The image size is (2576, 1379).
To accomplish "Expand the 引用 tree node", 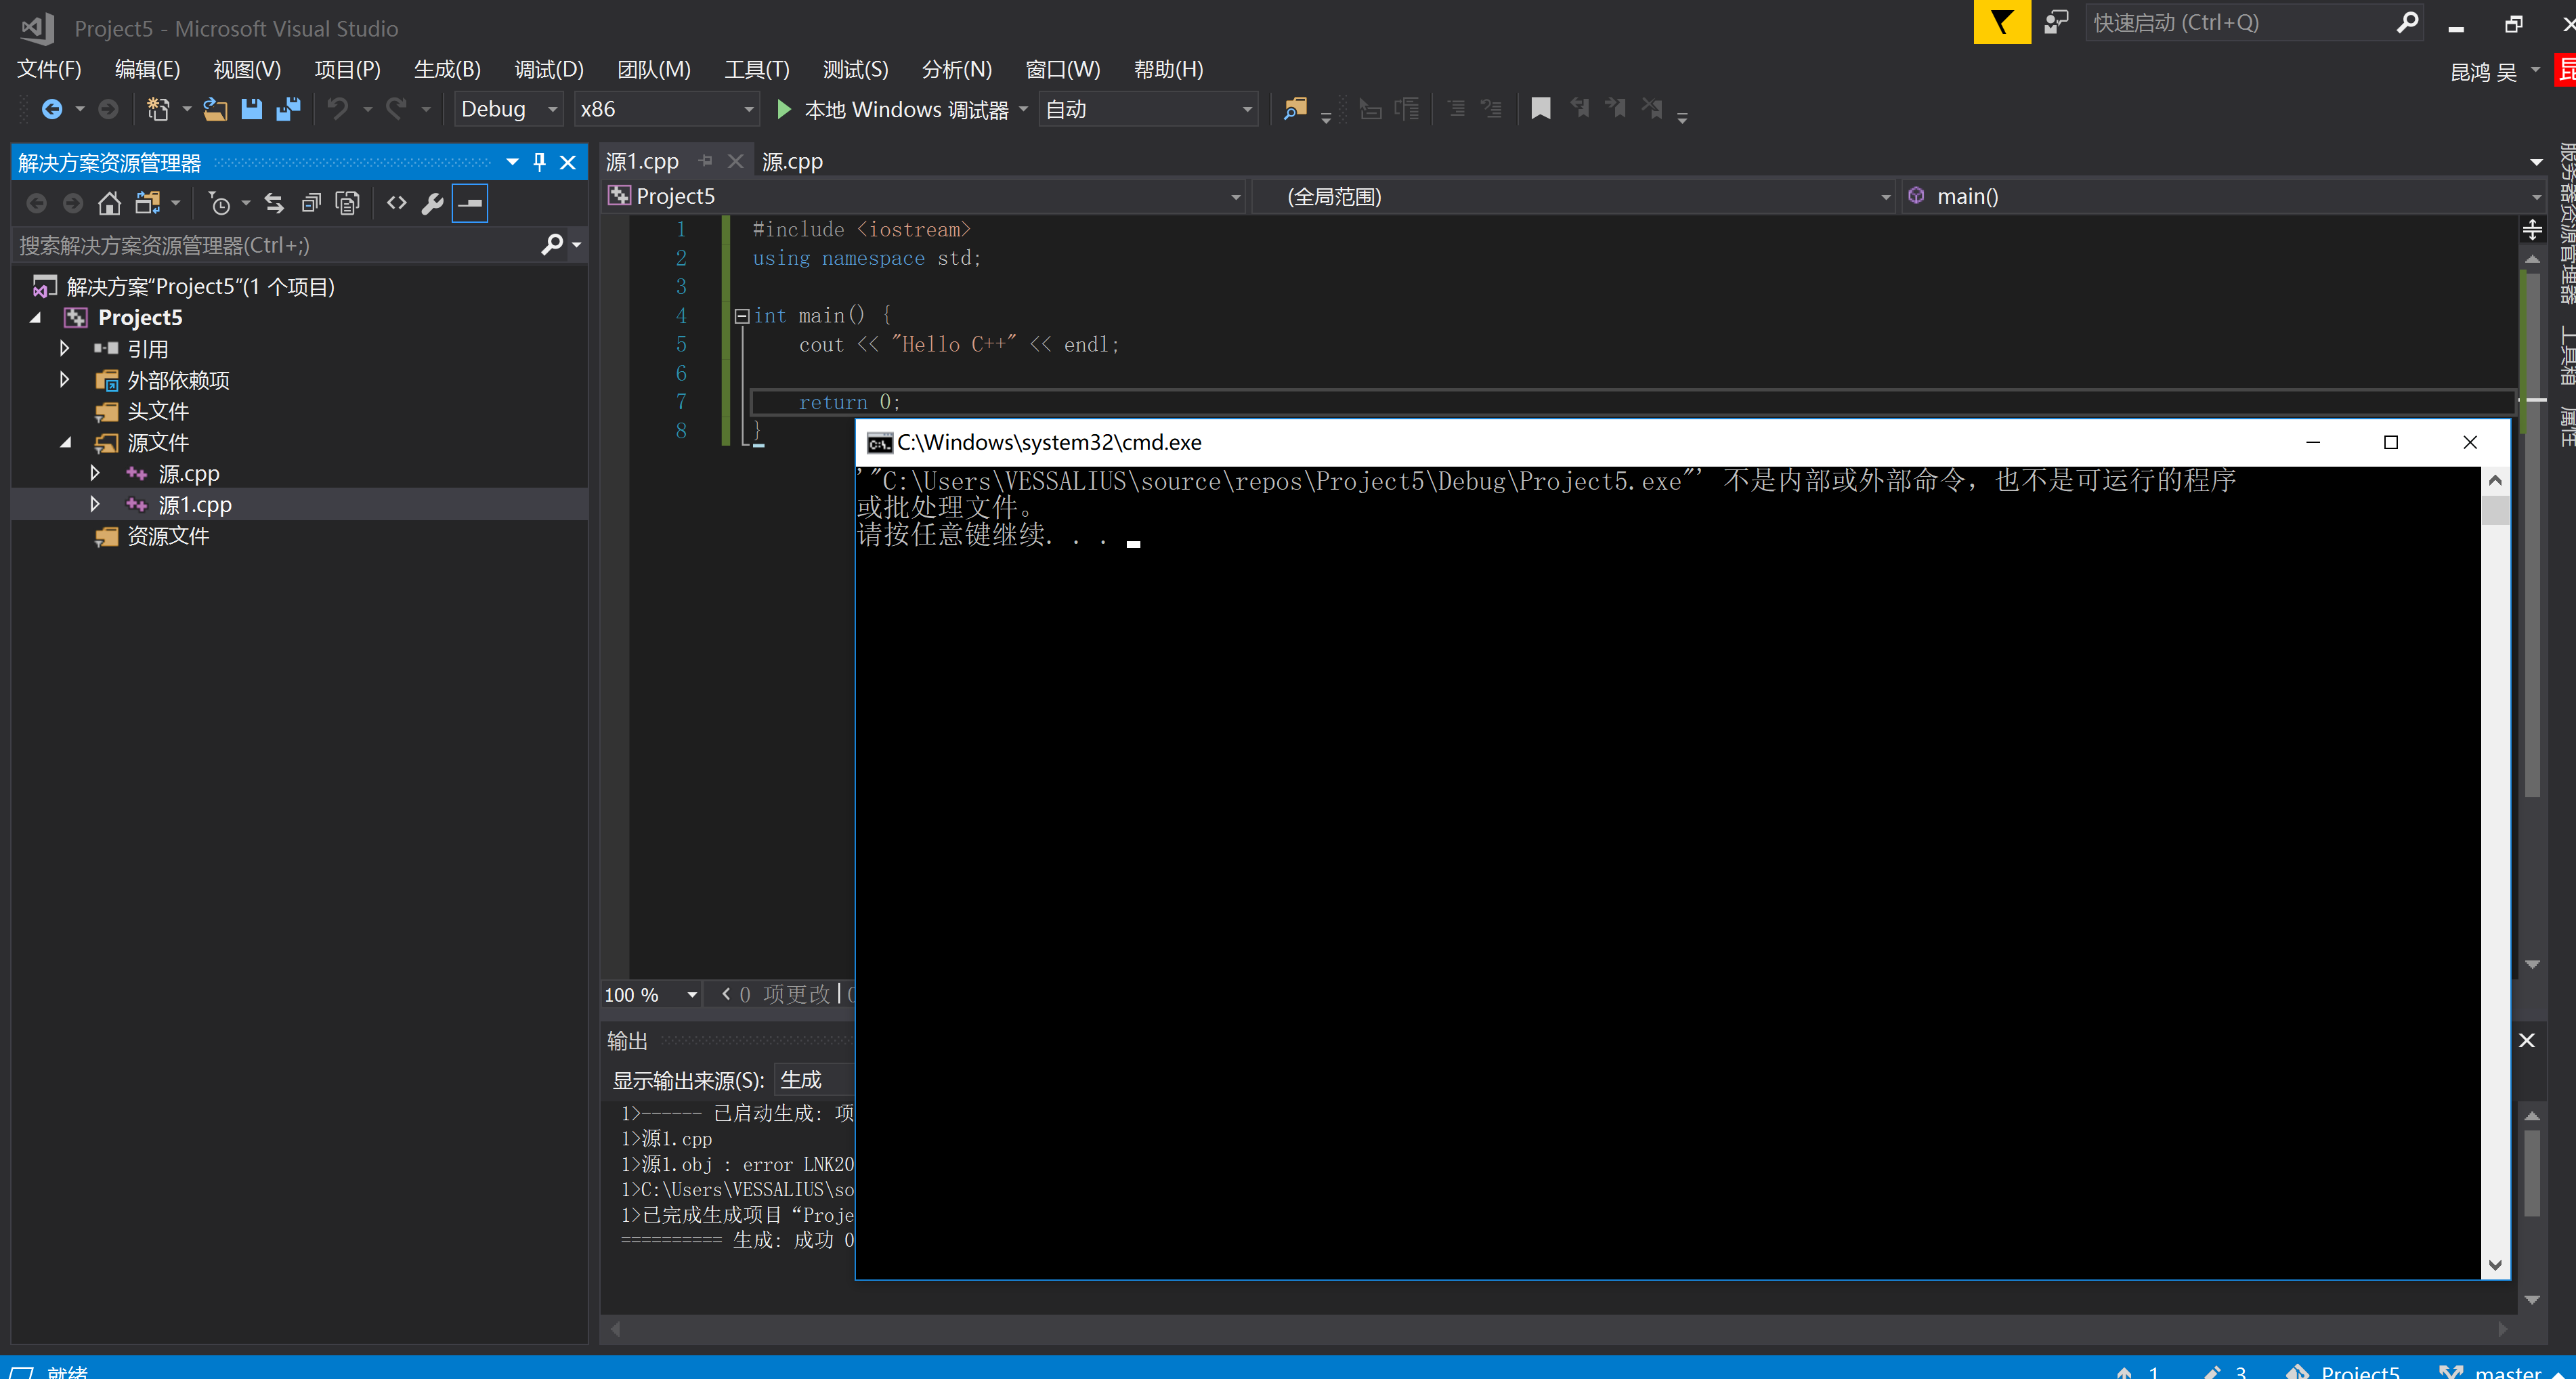I will tap(65, 349).
